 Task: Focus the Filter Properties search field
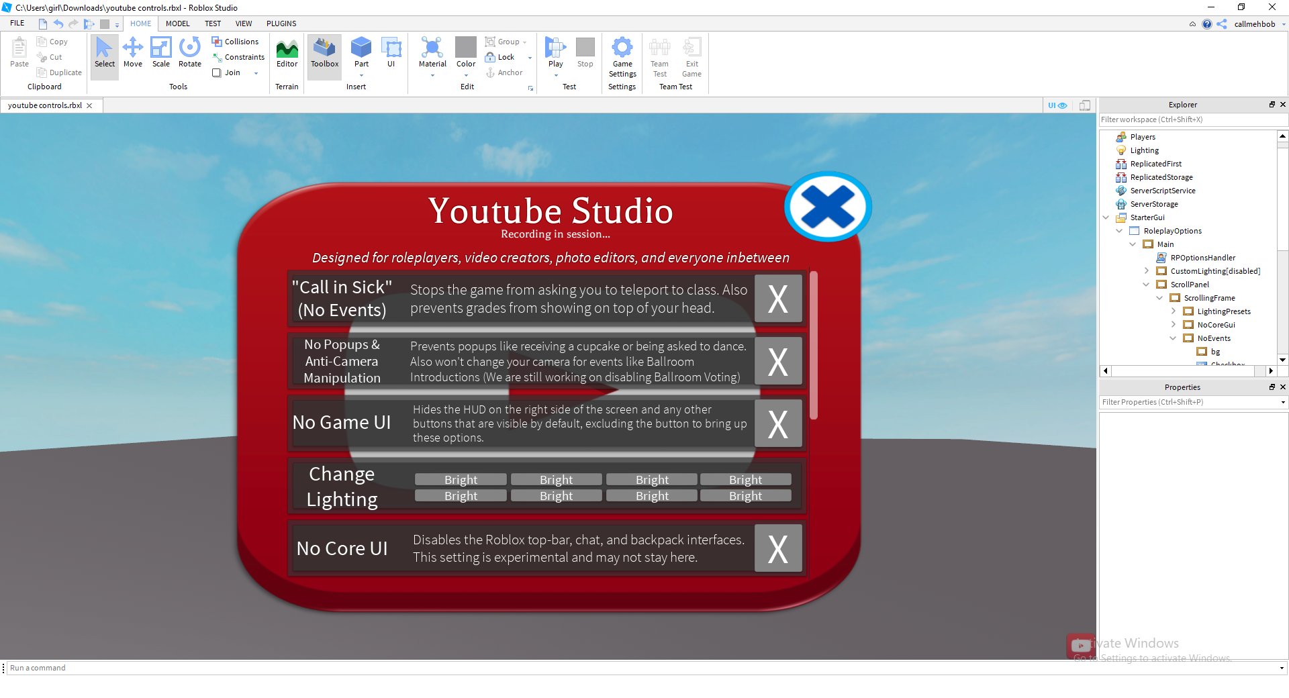1188,402
